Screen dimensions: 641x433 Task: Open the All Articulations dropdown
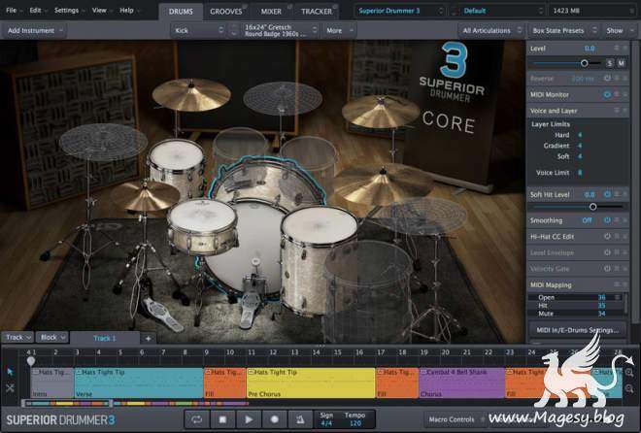491,30
